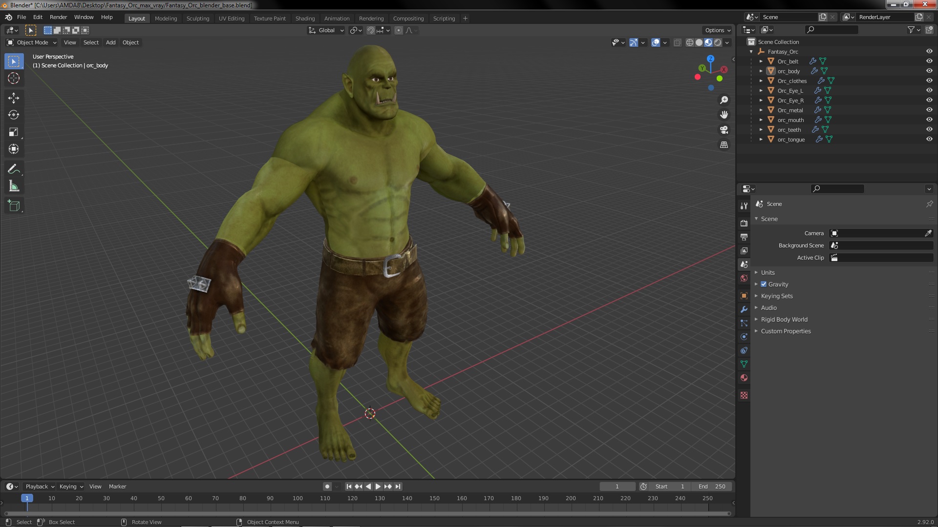Activate the Select Box tool
This screenshot has height=527, width=938.
14,61
